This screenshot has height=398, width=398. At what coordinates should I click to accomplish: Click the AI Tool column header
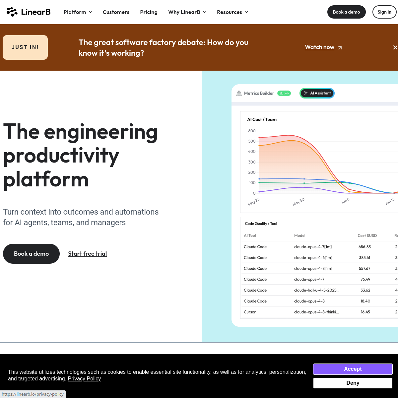coord(250,235)
